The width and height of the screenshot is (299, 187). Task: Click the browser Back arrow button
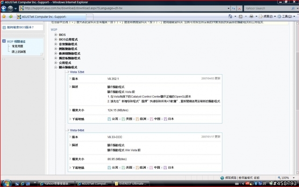click(x=4, y=8)
